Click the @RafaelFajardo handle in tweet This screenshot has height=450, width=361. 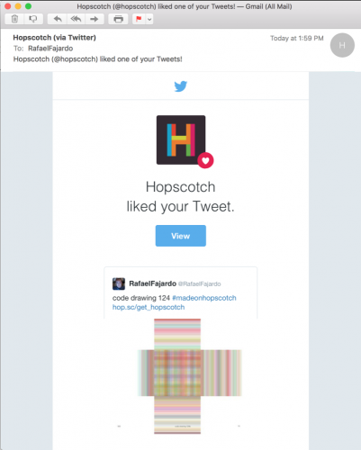point(200,284)
